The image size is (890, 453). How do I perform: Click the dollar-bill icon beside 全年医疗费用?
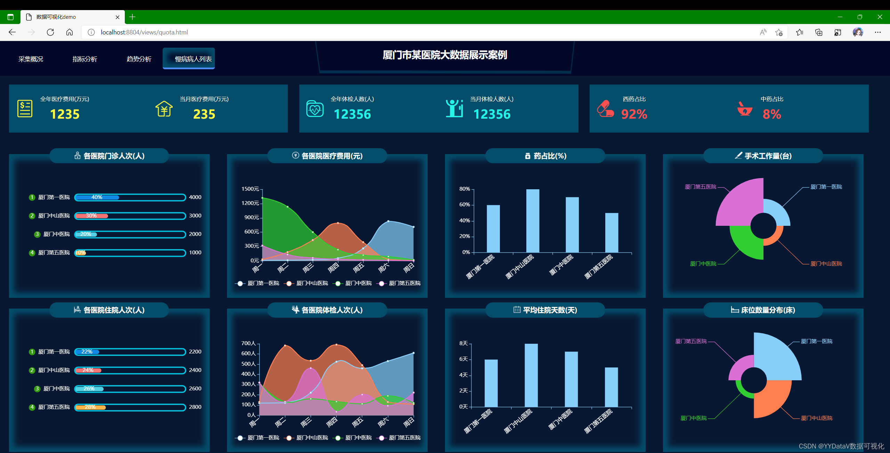tap(24, 108)
